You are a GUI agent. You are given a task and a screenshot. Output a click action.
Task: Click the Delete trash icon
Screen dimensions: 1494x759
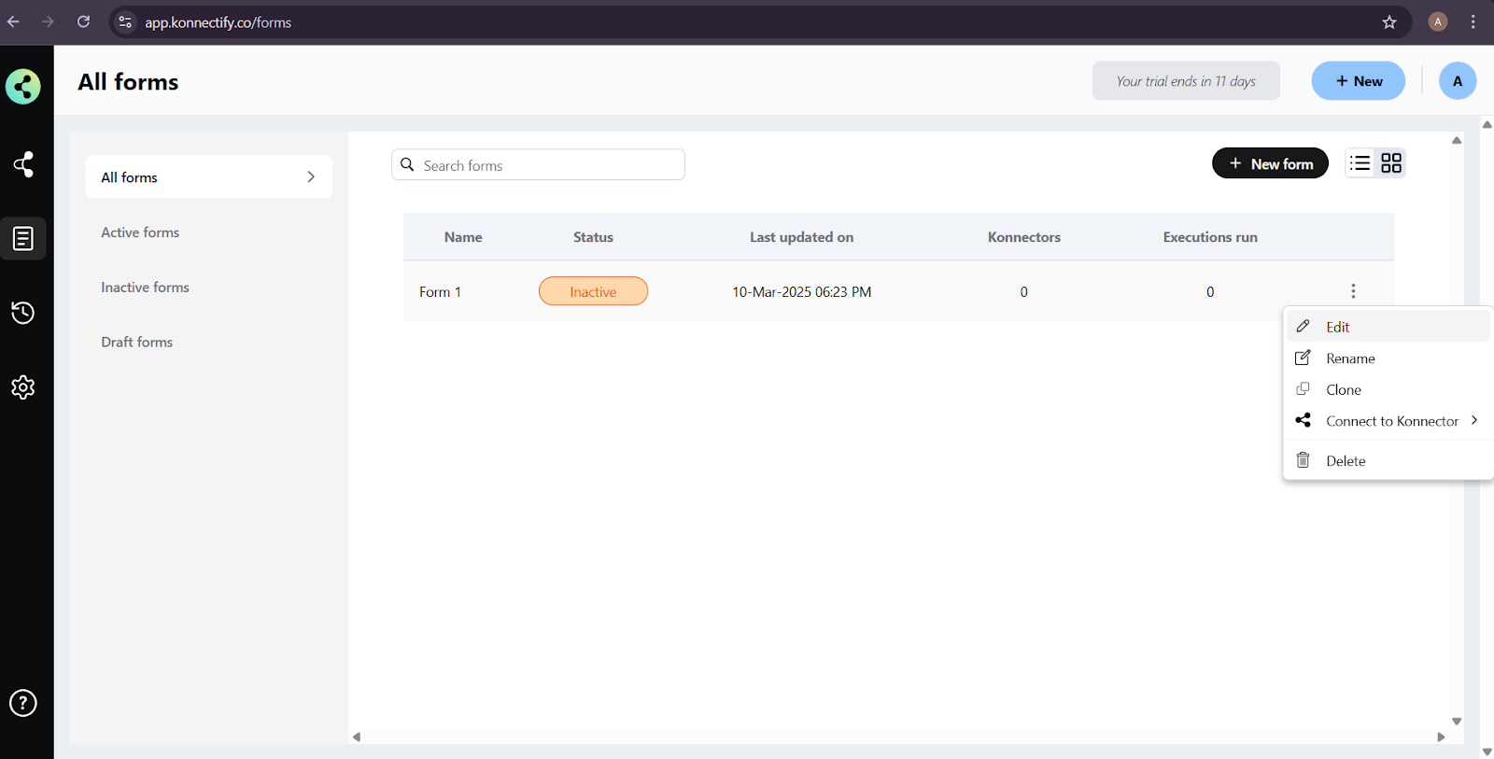pos(1304,459)
